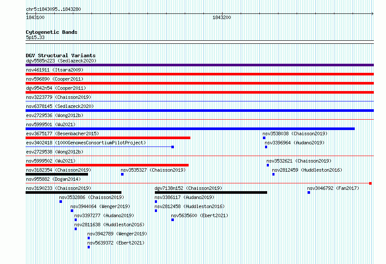This screenshot has width=386, height=264.
Task: Open nsv6378145 (Sedlazeck2020) variant
Action: pyautogui.click(x=60, y=106)
